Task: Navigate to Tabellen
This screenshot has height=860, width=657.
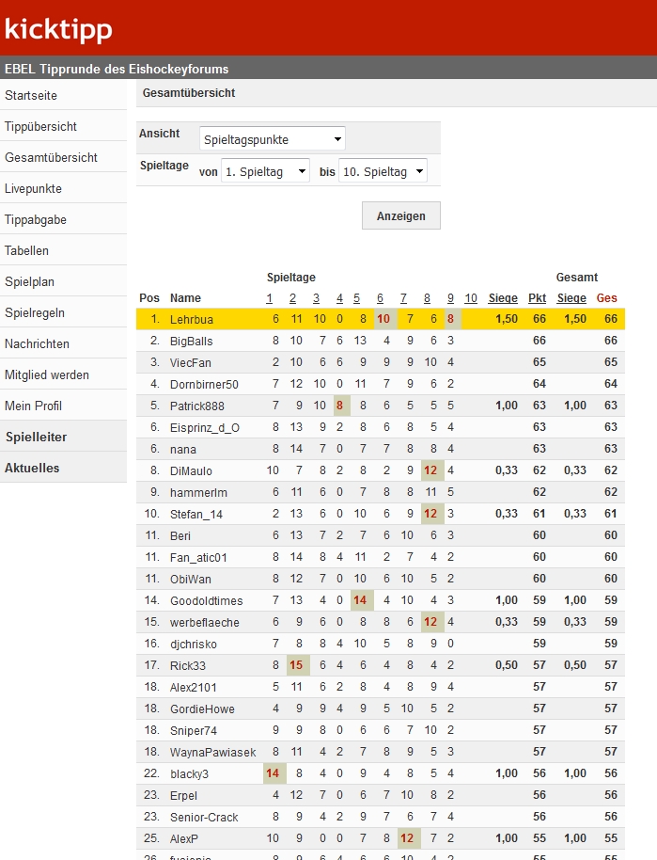Action: coord(26,250)
